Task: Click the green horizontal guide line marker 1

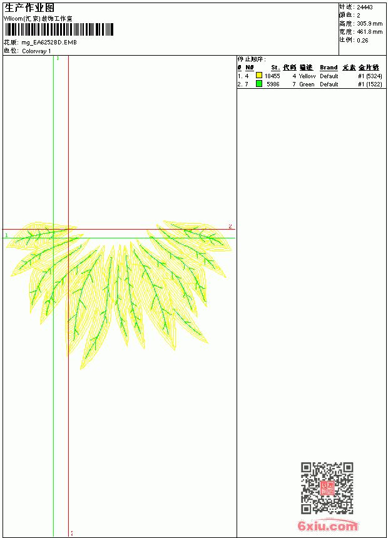Action: (6, 235)
